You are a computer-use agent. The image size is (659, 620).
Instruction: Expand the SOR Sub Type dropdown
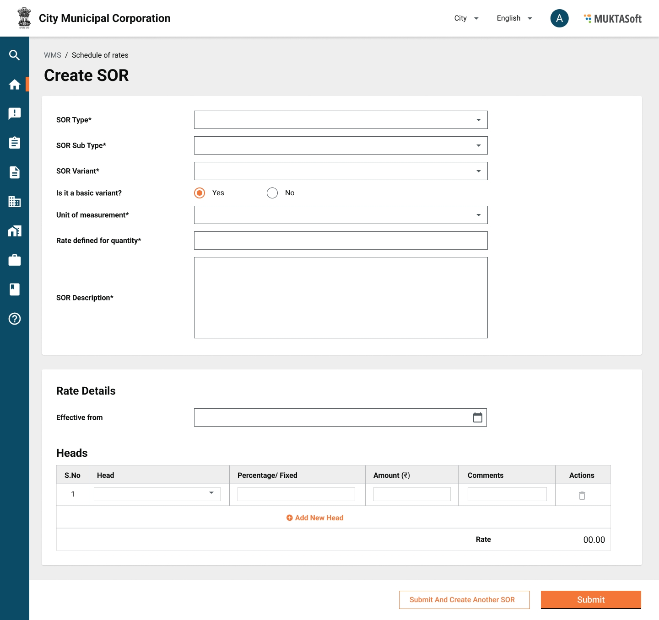(x=340, y=145)
